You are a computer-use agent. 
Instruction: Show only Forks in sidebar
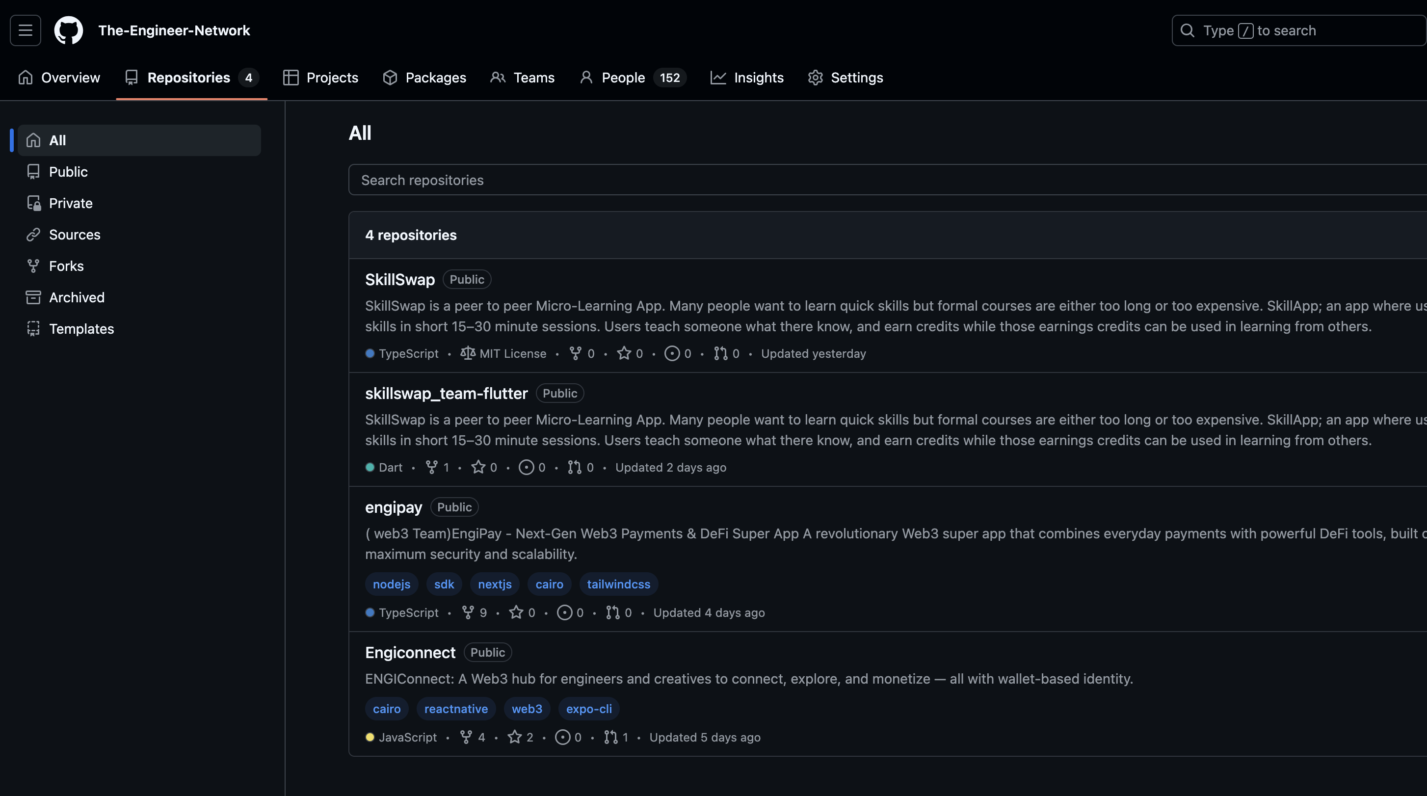(66, 266)
